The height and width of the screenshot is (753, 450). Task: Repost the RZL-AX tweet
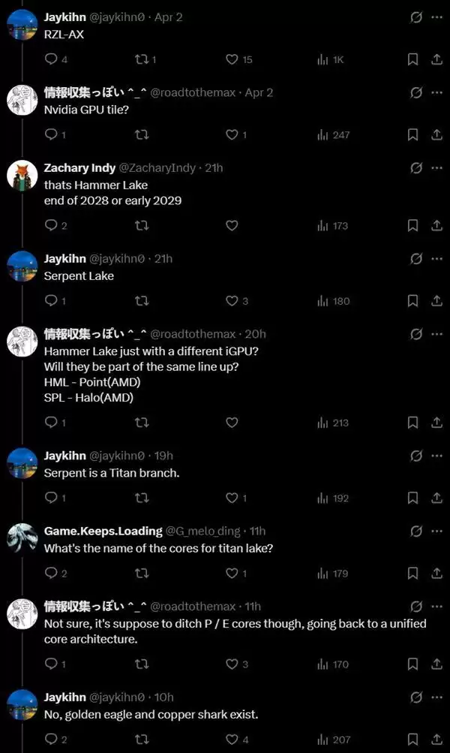(141, 59)
